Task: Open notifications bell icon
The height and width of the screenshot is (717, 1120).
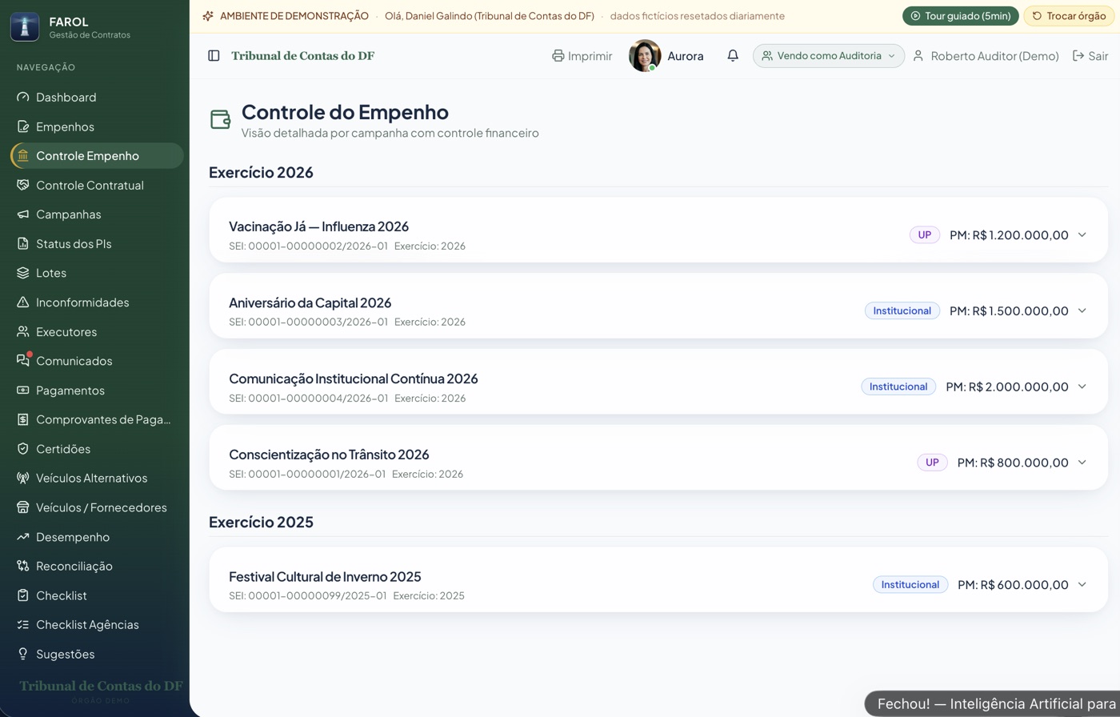Action: pyautogui.click(x=733, y=56)
